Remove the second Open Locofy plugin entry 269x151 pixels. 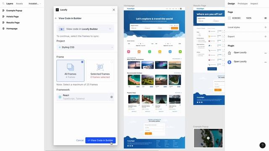[x=265, y=62]
